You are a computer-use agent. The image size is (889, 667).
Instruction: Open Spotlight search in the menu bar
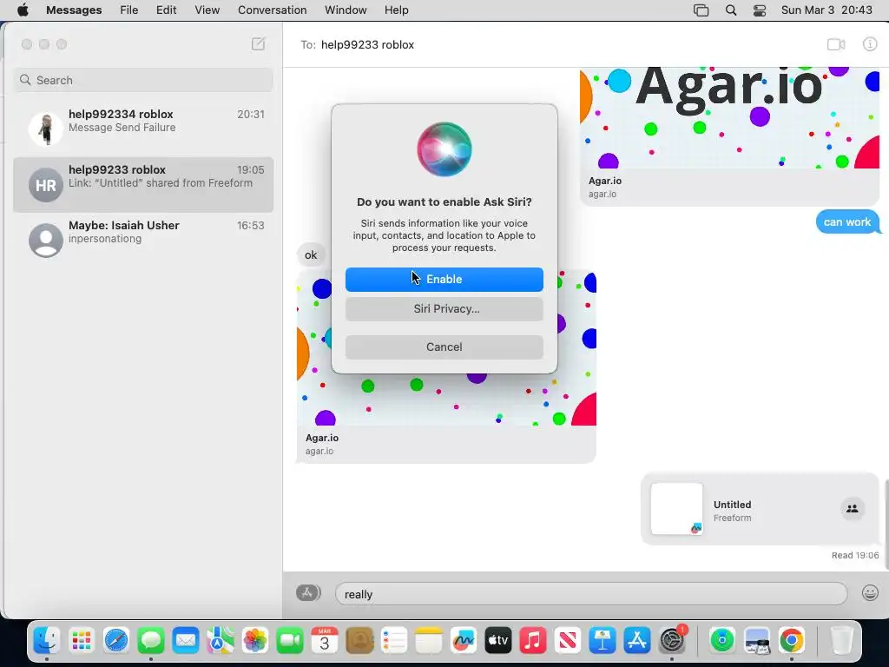pyautogui.click(x=731, y=10)
